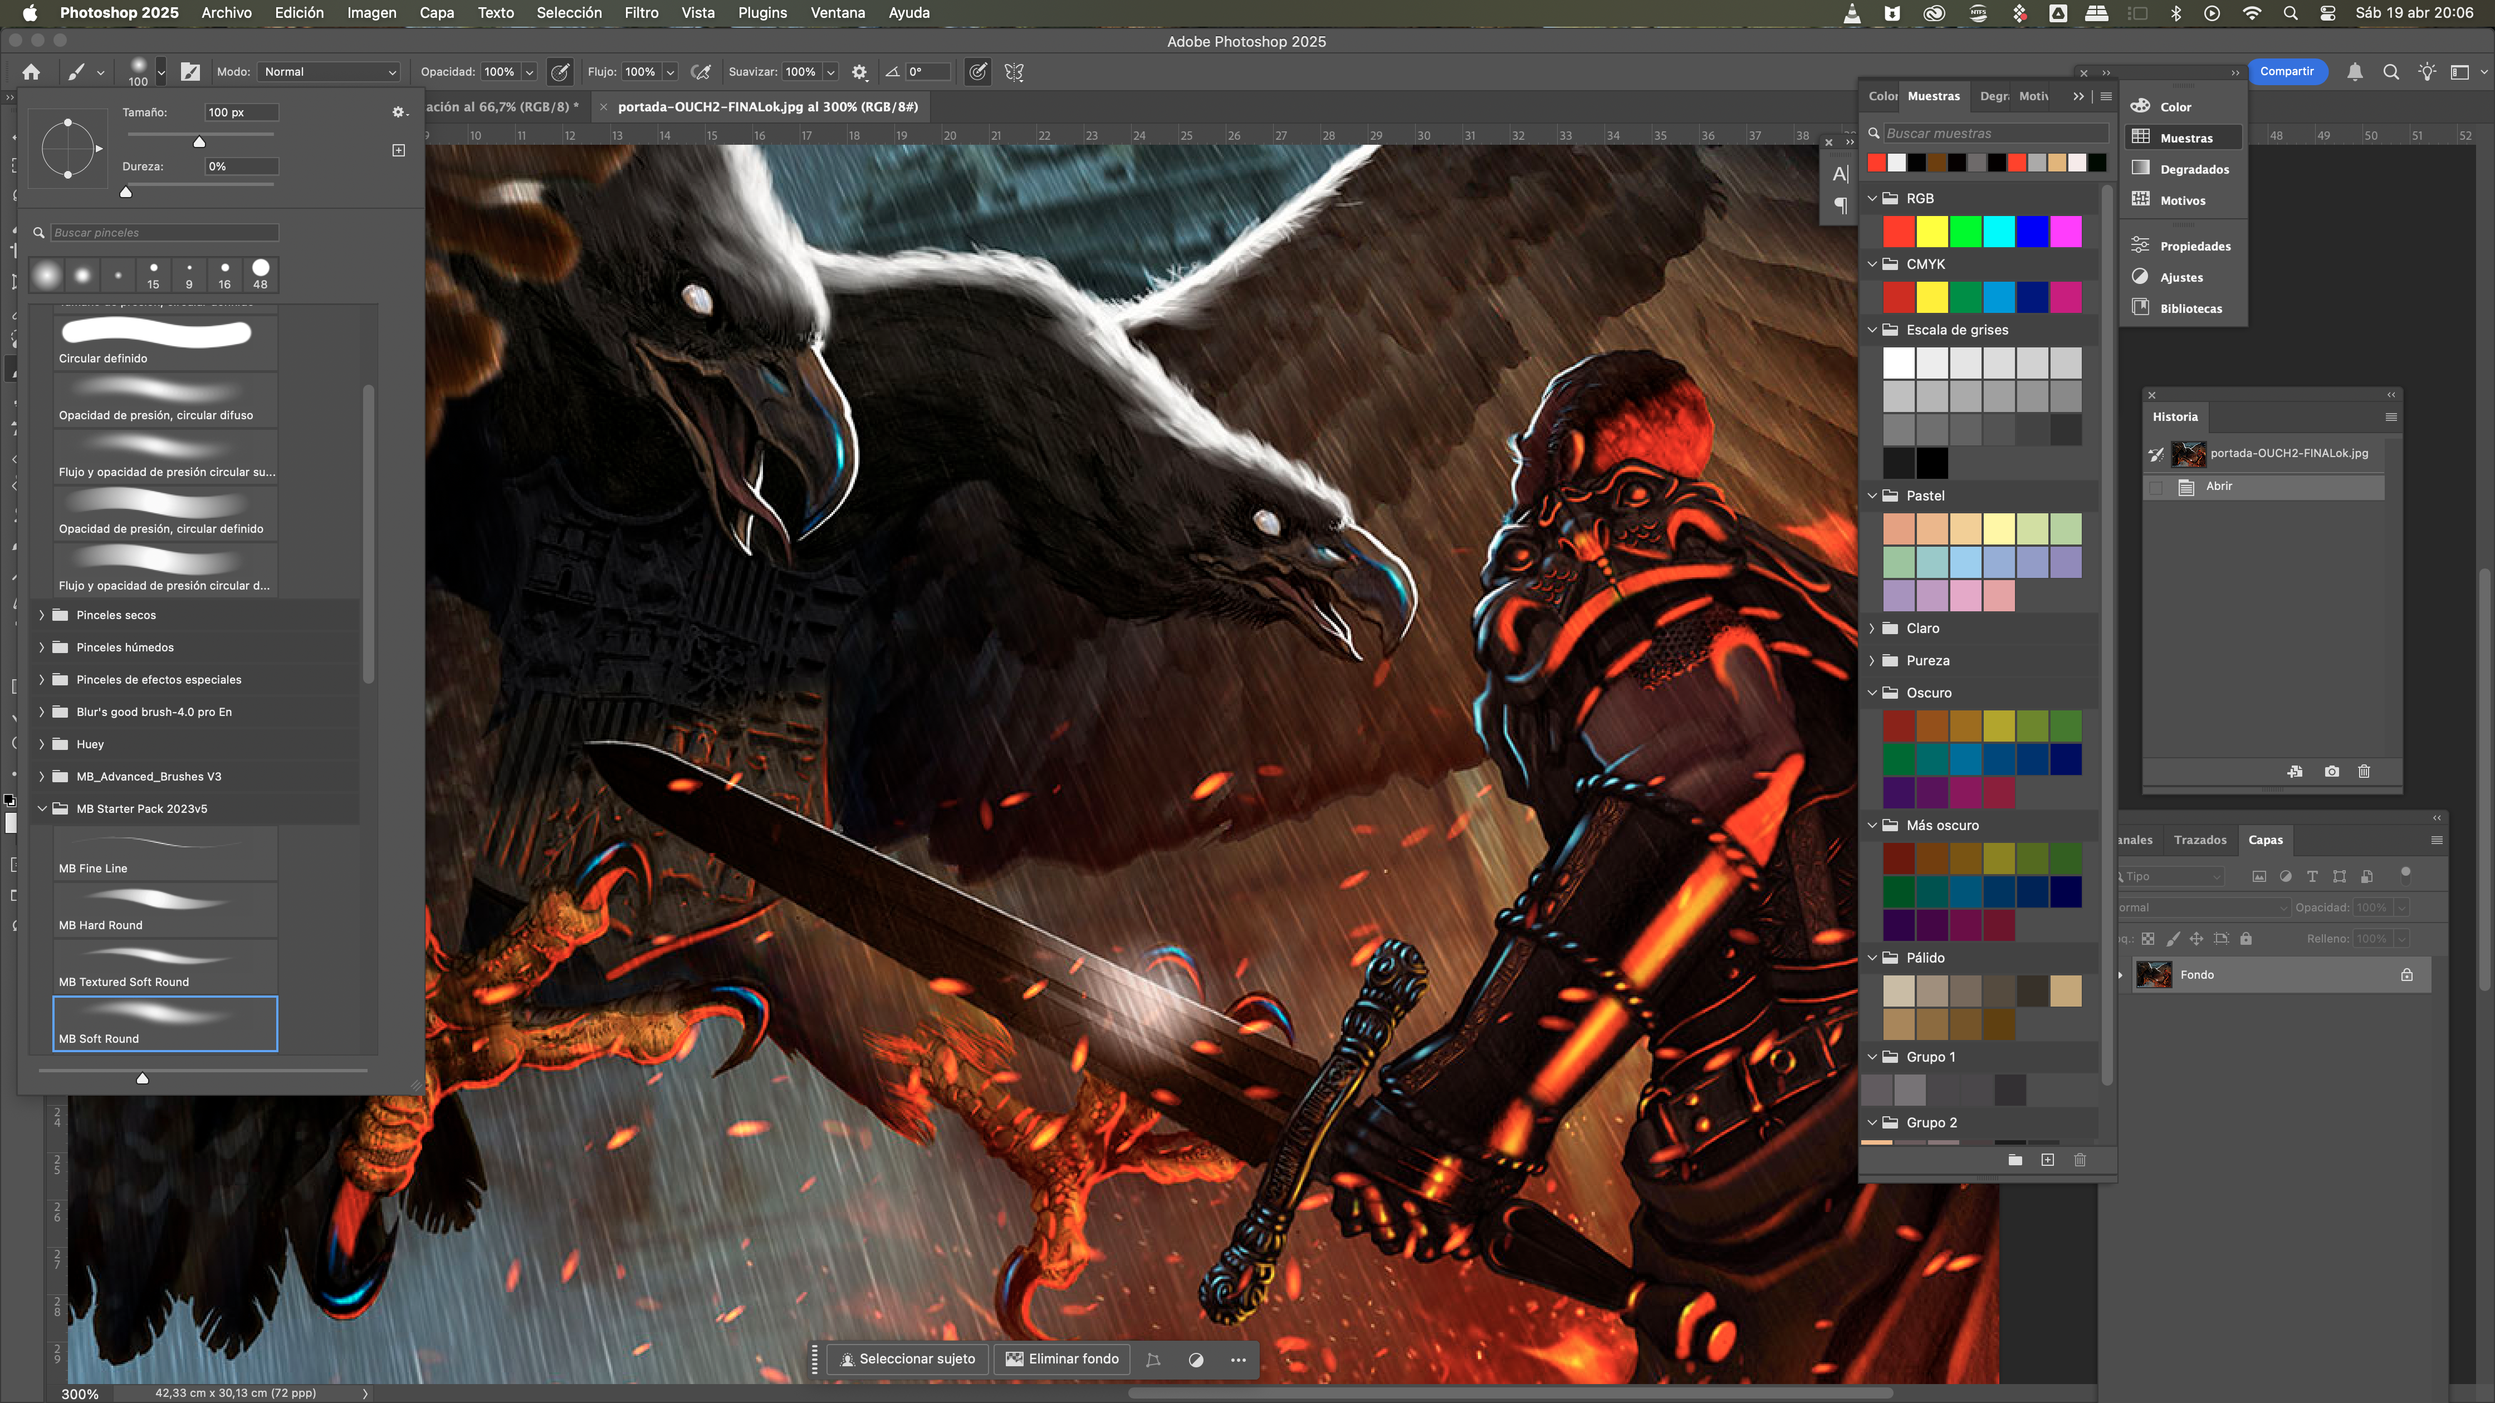Click Seleccionar sujeto in contextual bar
Image resolution: width=2495 pixels, height=1403 pixels.
point(908,1358)
